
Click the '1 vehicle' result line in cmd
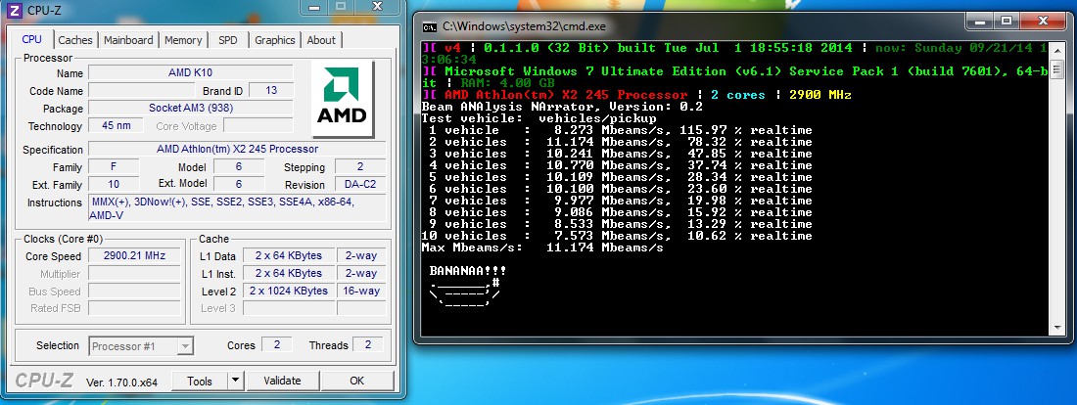coord(617,130)
